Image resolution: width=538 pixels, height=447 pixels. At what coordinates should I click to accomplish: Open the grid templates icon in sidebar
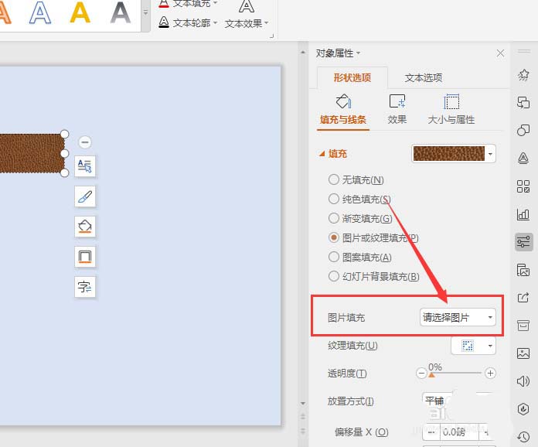(x=523, y=186)
